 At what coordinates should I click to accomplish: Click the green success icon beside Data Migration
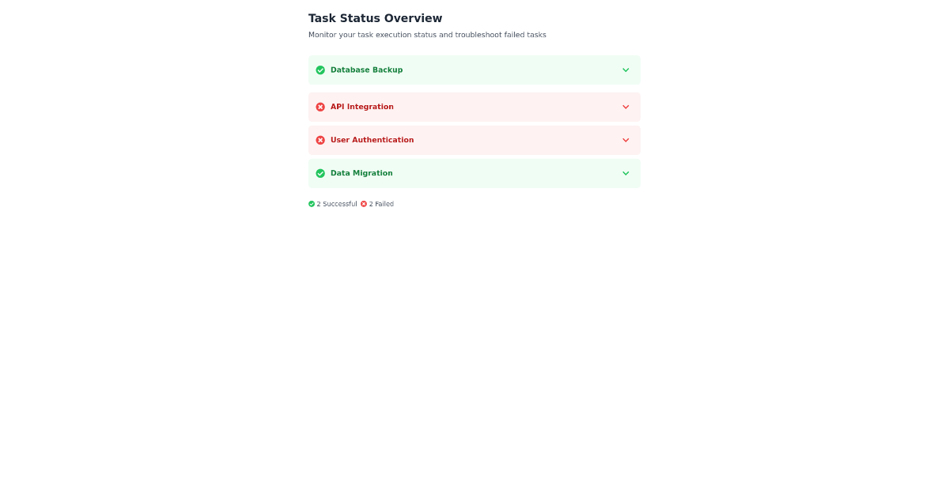click(320, 173)
